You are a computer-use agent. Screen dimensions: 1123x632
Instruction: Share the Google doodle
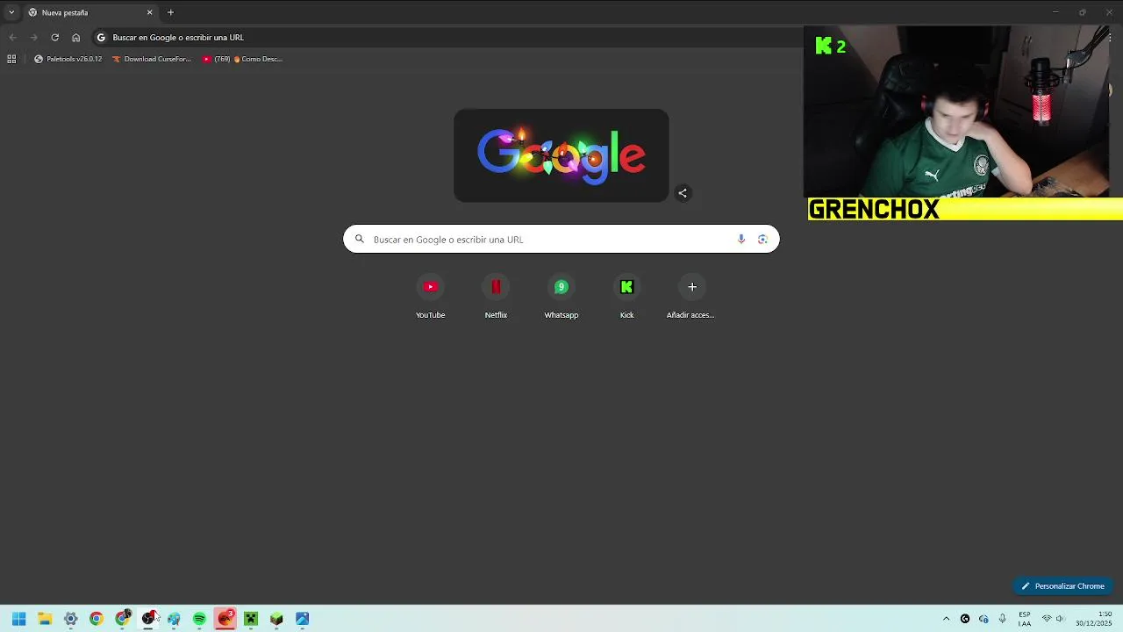[683, 193]
